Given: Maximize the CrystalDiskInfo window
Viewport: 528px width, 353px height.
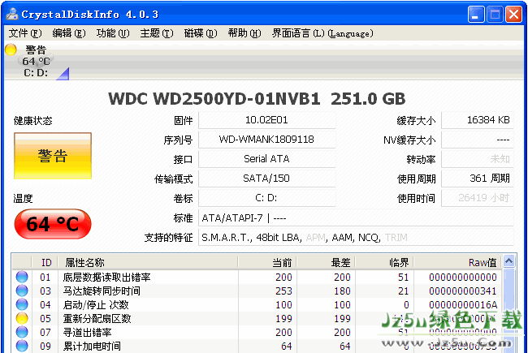Looking at the screenshot, I should [495, 15].
